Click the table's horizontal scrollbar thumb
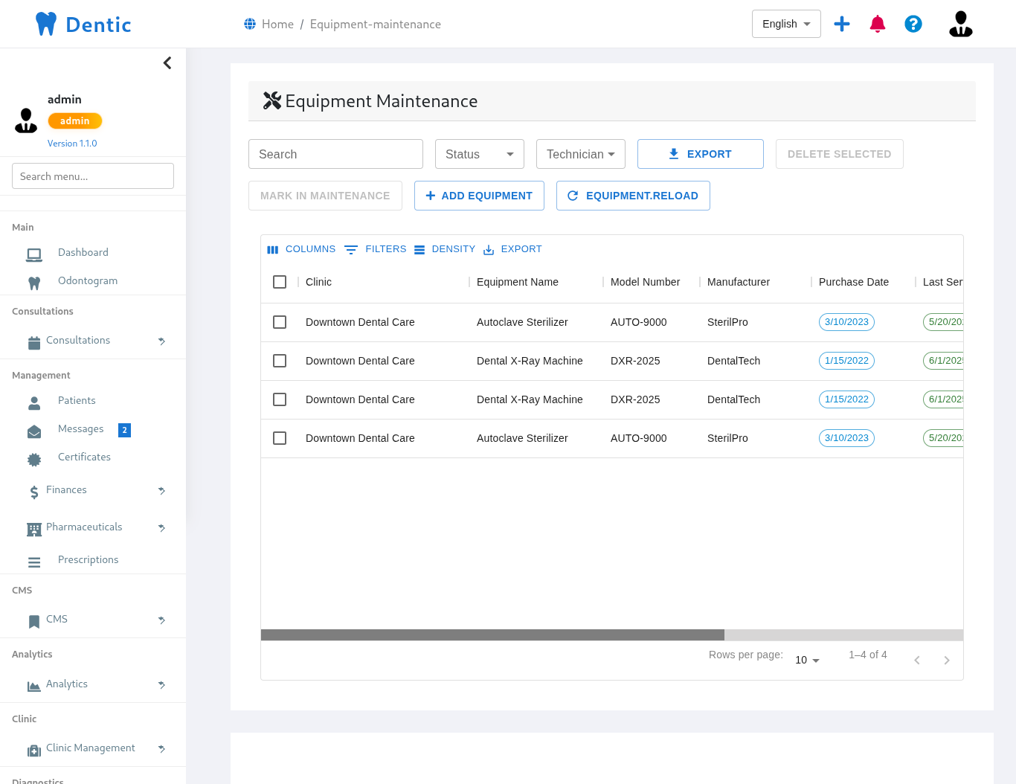1016x784 pixels. [492, 635]
